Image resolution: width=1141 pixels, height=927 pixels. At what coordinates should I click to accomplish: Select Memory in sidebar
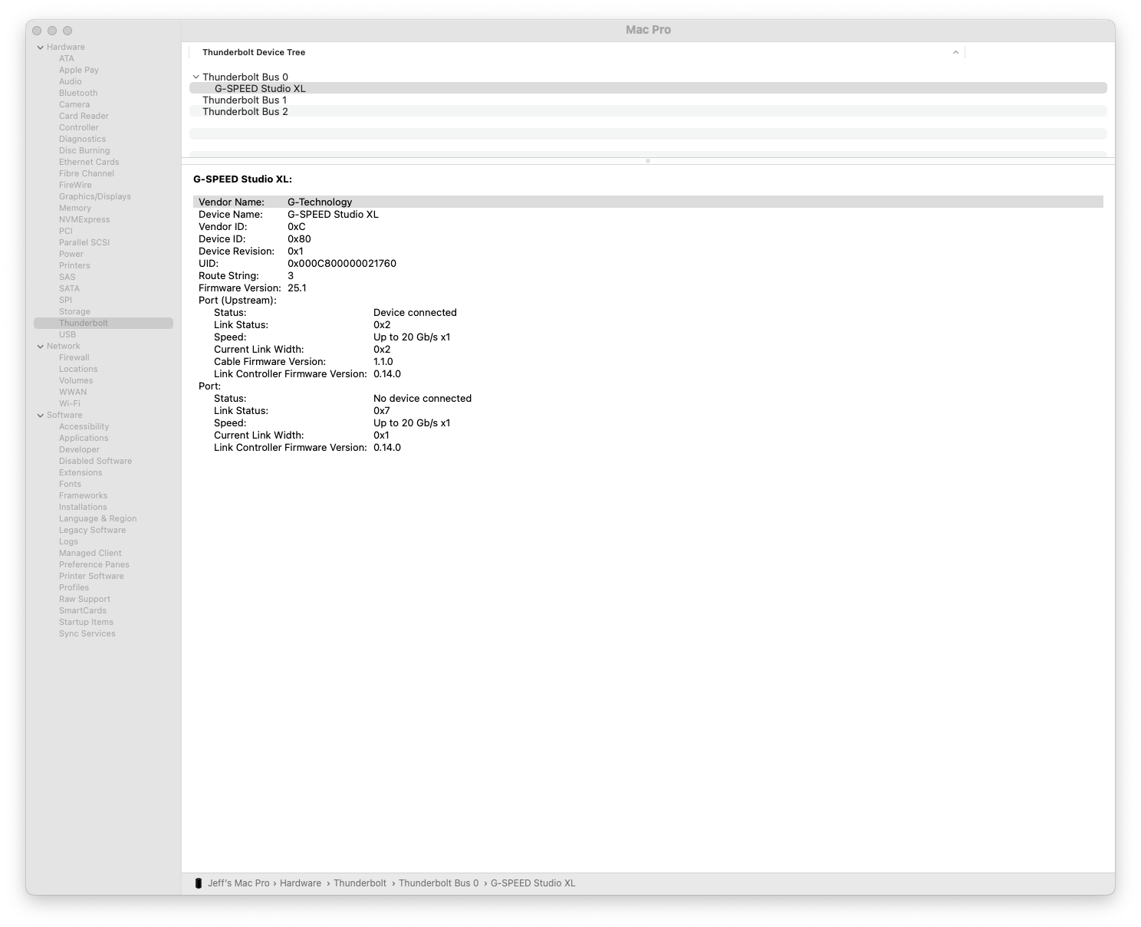[75, 208]
